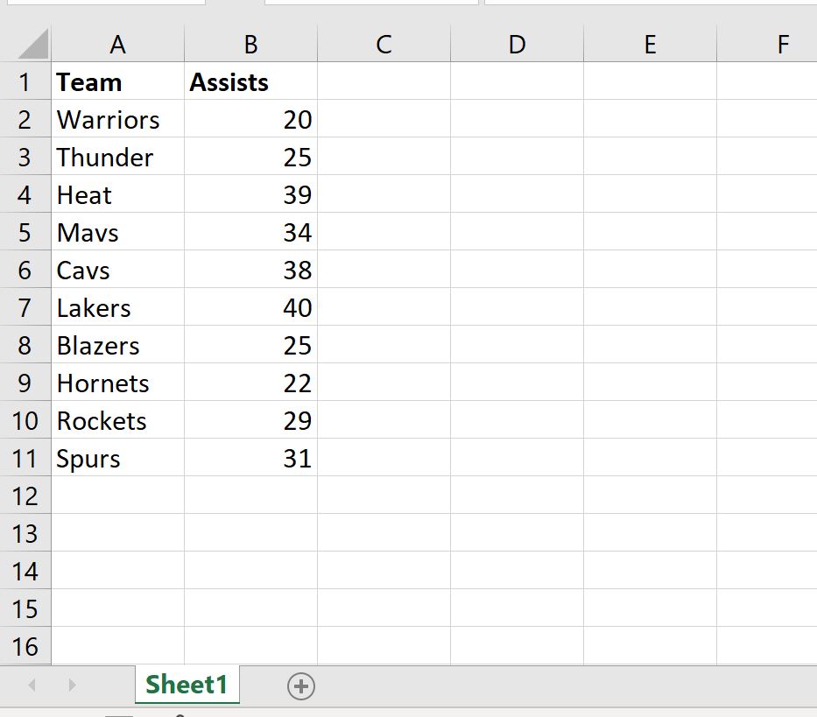The image size is (817, 717).
Task: Select column B header
Action: click(250, 45)
